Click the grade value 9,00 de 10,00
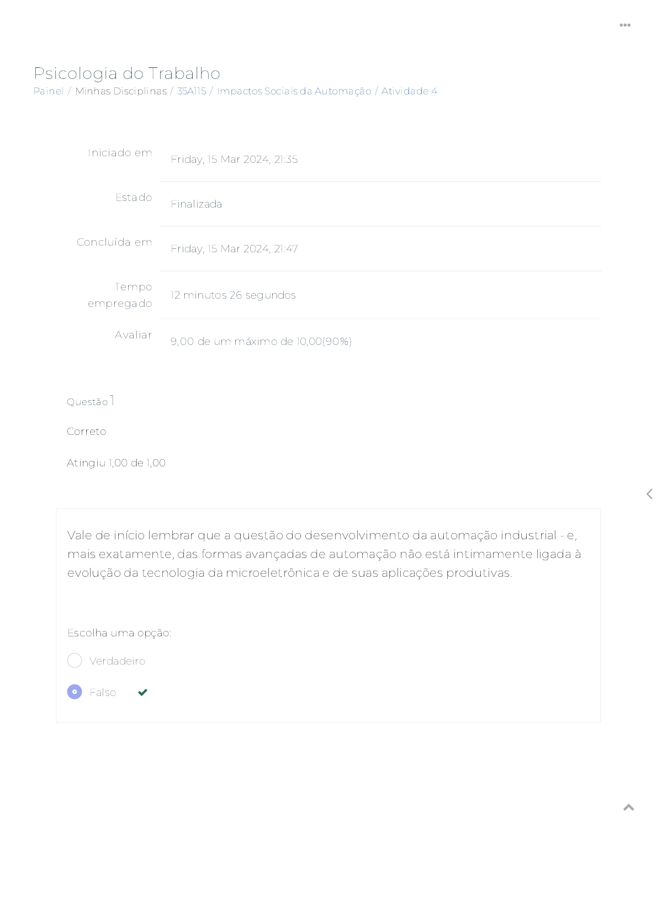This screenshot has height=898, width=657. point(261,342)
